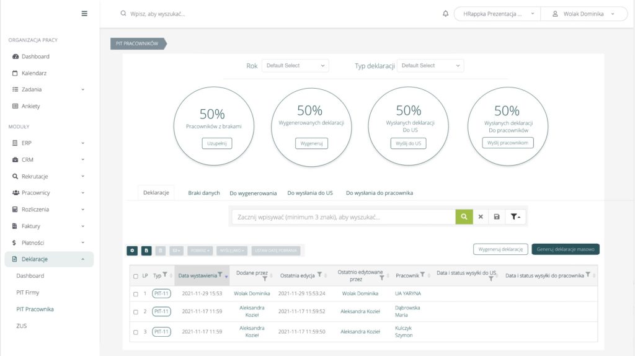Screen dimensions: 635x356
Task: Click into the declarations search field
Action: point(344,216)
